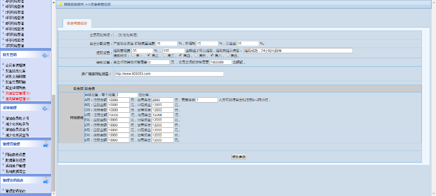Focus the 推广链接网址 URL field

(x=169, y=74)
